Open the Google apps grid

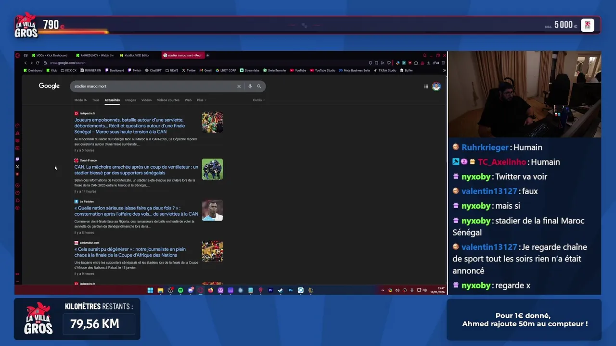click(x=426, y=86)
